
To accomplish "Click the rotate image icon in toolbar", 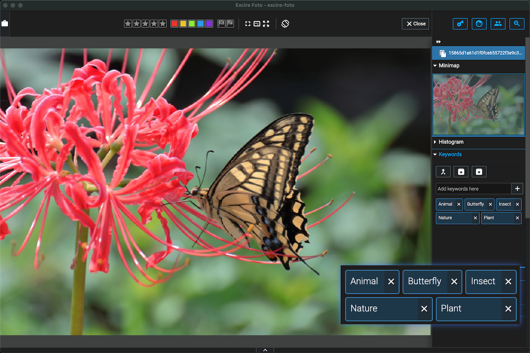I will 285,23.
